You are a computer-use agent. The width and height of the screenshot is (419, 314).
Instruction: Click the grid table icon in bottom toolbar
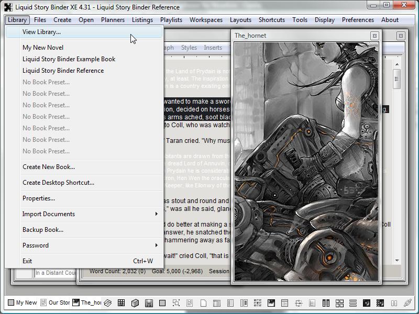(x=121, y=302)
